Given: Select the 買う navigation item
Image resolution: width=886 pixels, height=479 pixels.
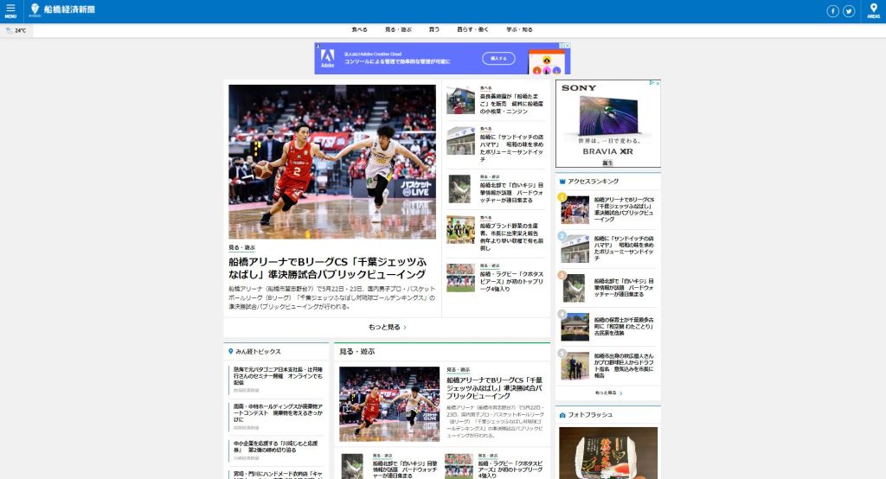Looking at the screenshot, I should tap(434, 29).
